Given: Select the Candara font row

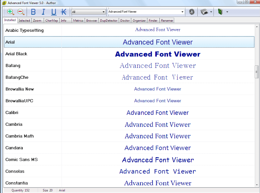Looking at the screenshot, I should pyautogui.click(x=129, y=148).
